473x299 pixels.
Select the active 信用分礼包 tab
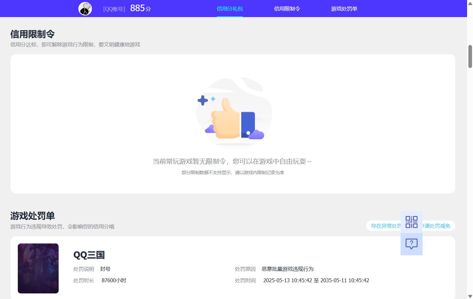click(230, 9)
